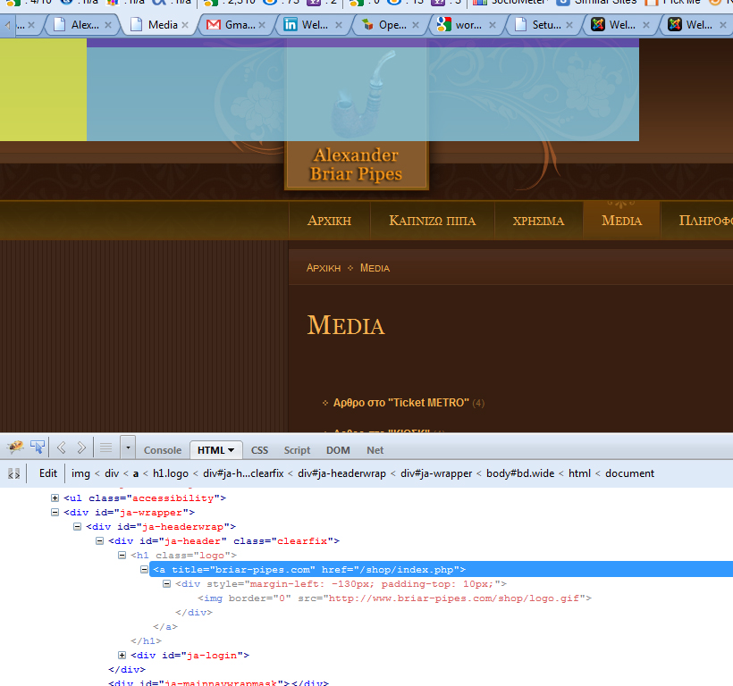Expand the div ja-login node
Image resolution: width=733 pixels, height=686 pixels.
tap(122, 656)
